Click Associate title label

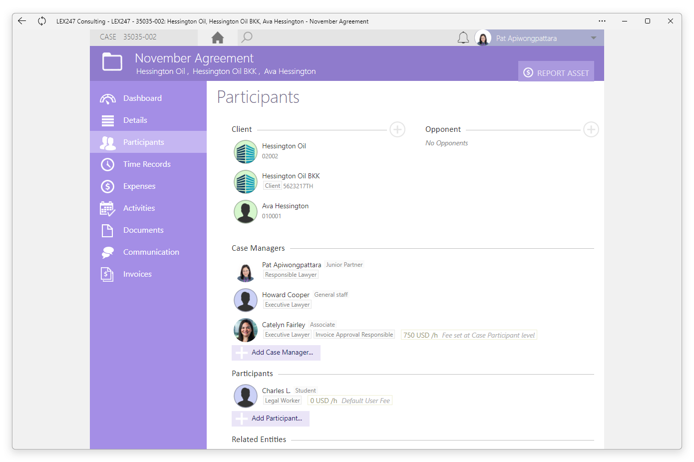click(x=323, y=325)
